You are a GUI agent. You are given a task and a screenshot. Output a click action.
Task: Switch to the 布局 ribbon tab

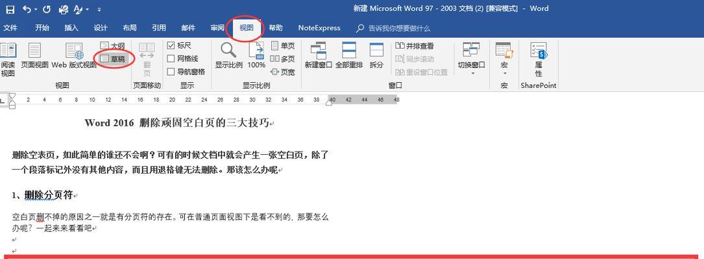point(130,28)
